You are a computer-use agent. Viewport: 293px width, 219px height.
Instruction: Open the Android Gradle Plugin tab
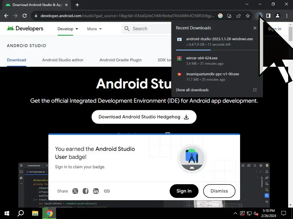pos(120,60)
